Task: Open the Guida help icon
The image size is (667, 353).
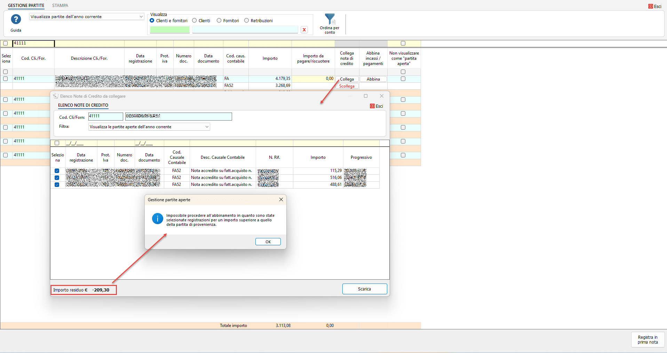Action: pyautogui.click(x=16, y=19)
